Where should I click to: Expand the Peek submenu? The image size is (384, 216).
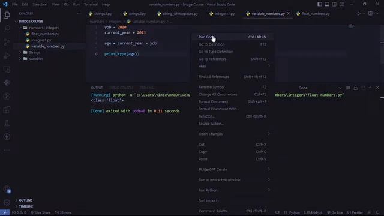(x=232, y=66)
